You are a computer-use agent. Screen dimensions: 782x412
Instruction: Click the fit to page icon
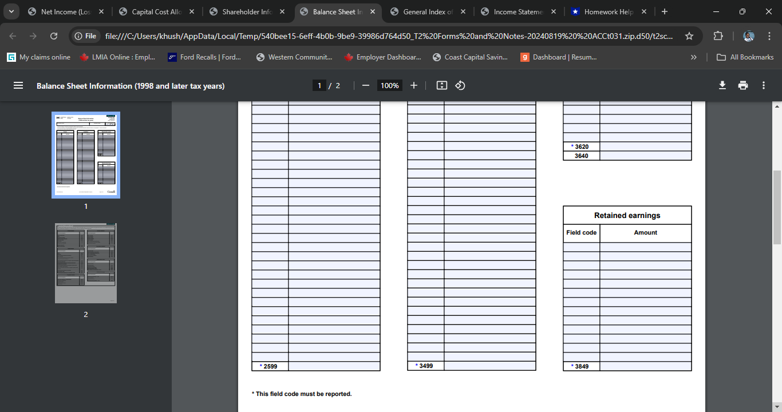click(x=441, y=85)
